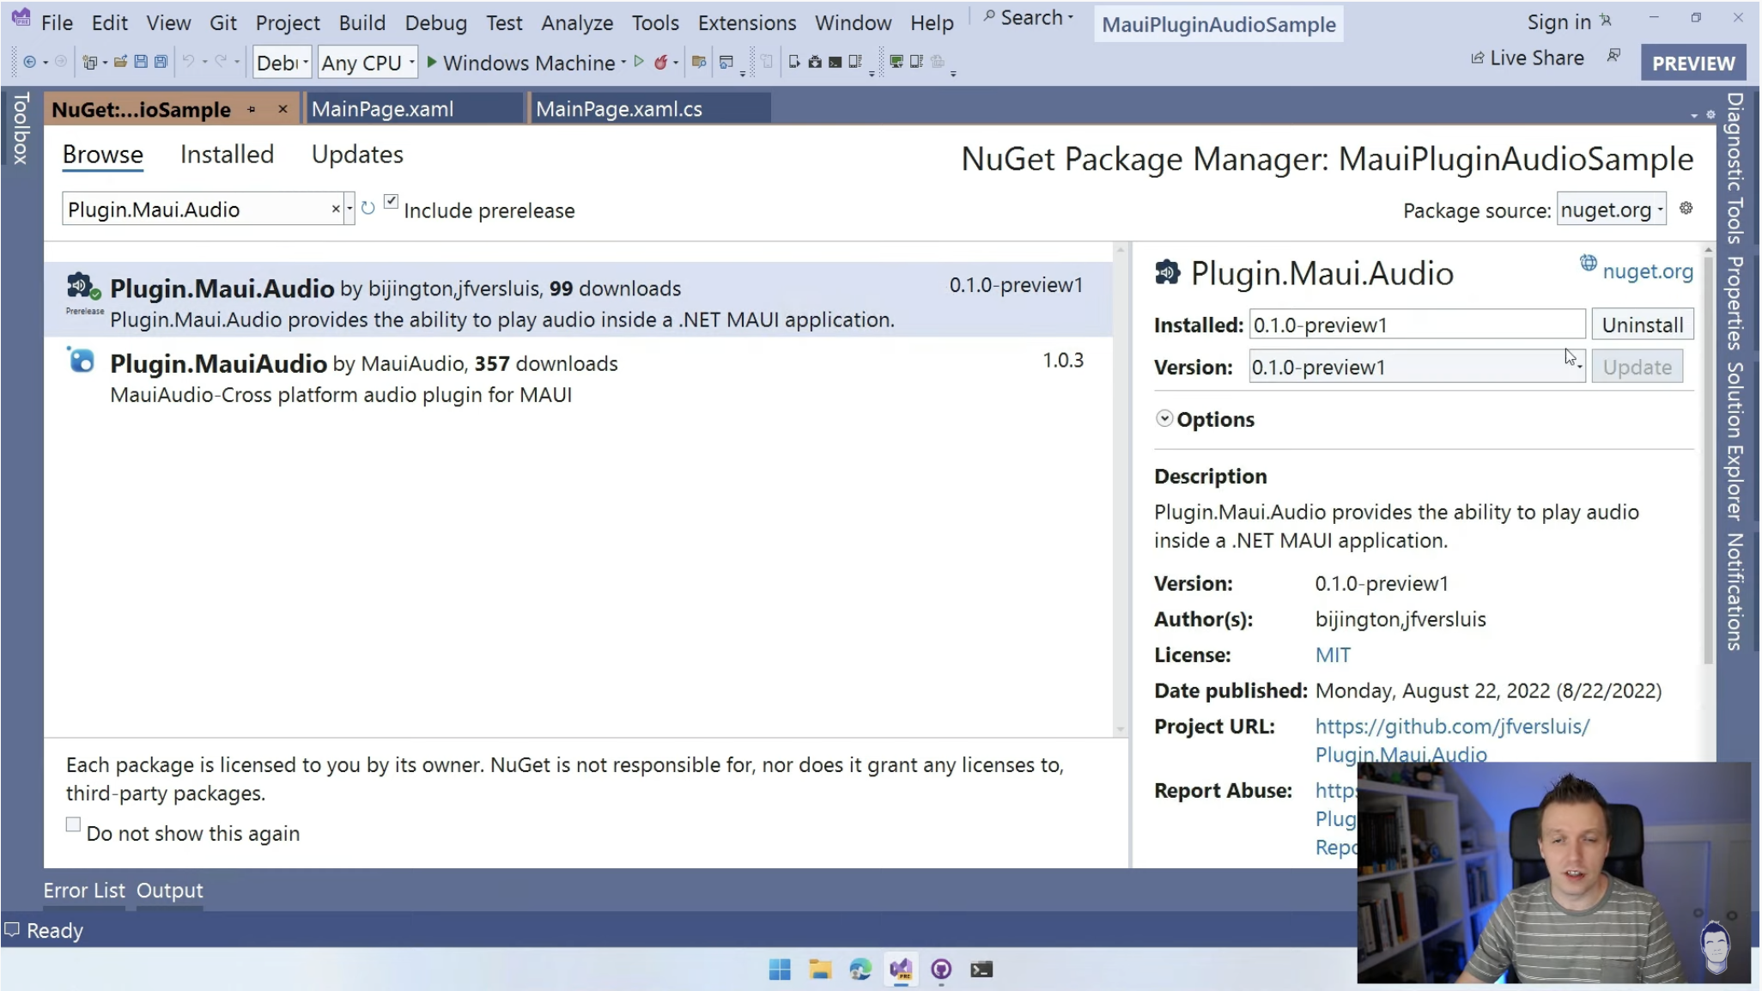Click the Live Share button
1762x991 pixels.
(1528, 58)
